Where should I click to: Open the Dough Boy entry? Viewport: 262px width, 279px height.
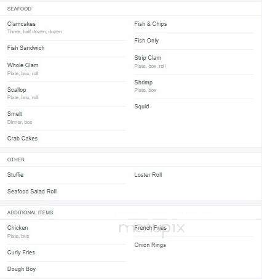pyautogui.click(x=22, y=269)
